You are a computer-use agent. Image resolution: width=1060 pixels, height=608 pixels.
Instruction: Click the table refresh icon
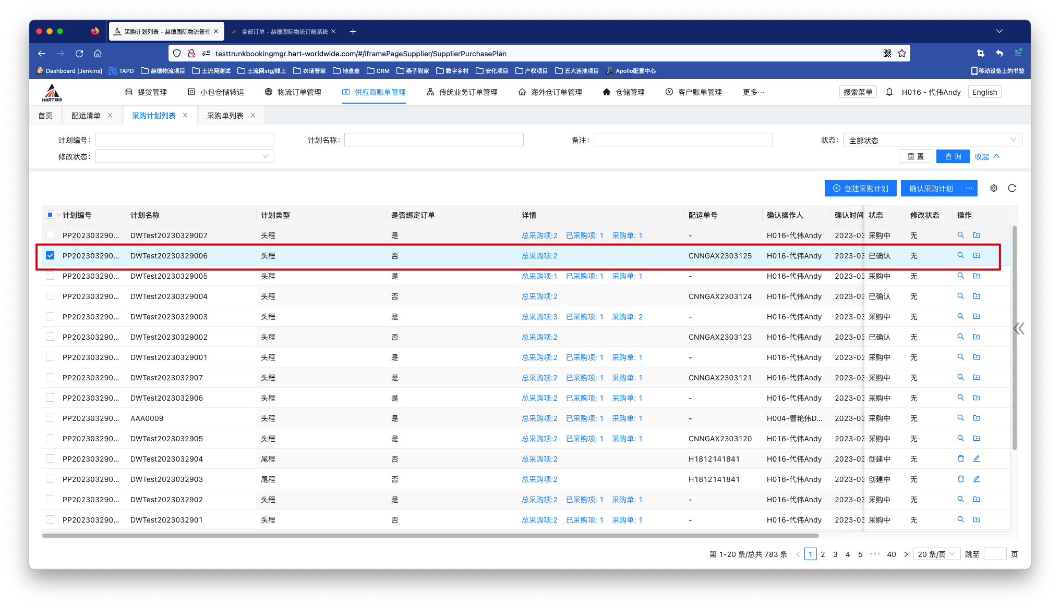tap(1012, 188)
